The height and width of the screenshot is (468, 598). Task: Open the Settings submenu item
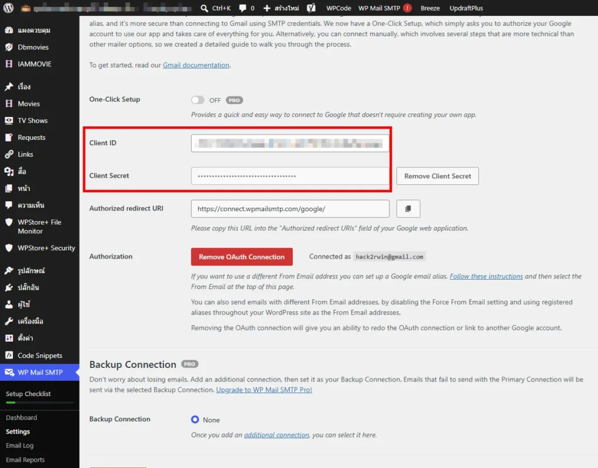18,432
